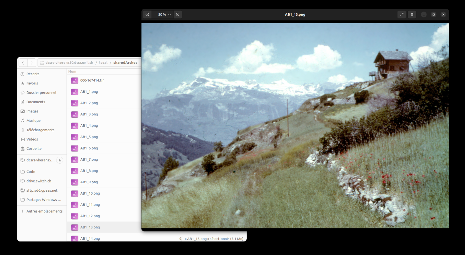This screenshot has width=465, height=255.
Task: Sort files by the Nom column header
Action: point(72,71)
